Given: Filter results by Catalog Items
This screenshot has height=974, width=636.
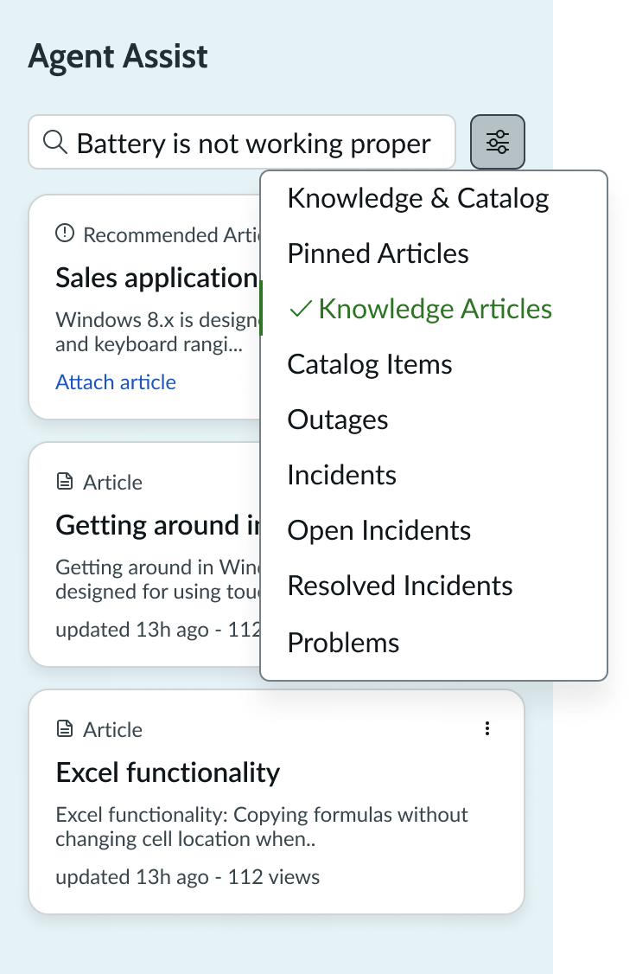Looking at the screenshot, I should click(370, 364).
